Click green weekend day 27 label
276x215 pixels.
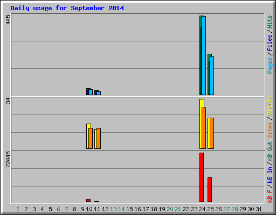(x=226, y=209)
